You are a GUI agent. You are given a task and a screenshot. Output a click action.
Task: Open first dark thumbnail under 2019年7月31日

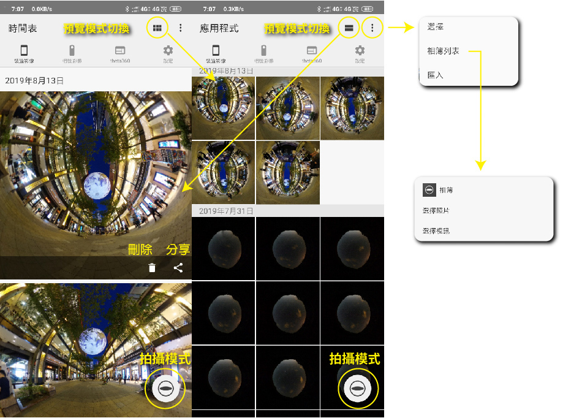(223, 248)
